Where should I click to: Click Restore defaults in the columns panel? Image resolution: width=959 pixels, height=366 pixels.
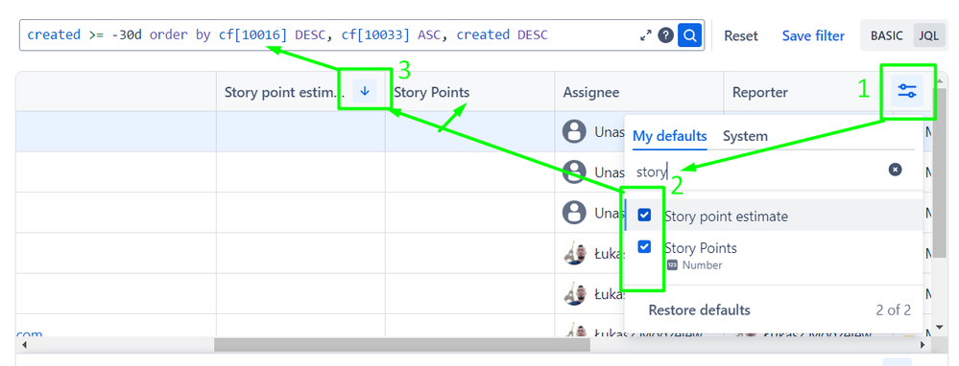699,309
